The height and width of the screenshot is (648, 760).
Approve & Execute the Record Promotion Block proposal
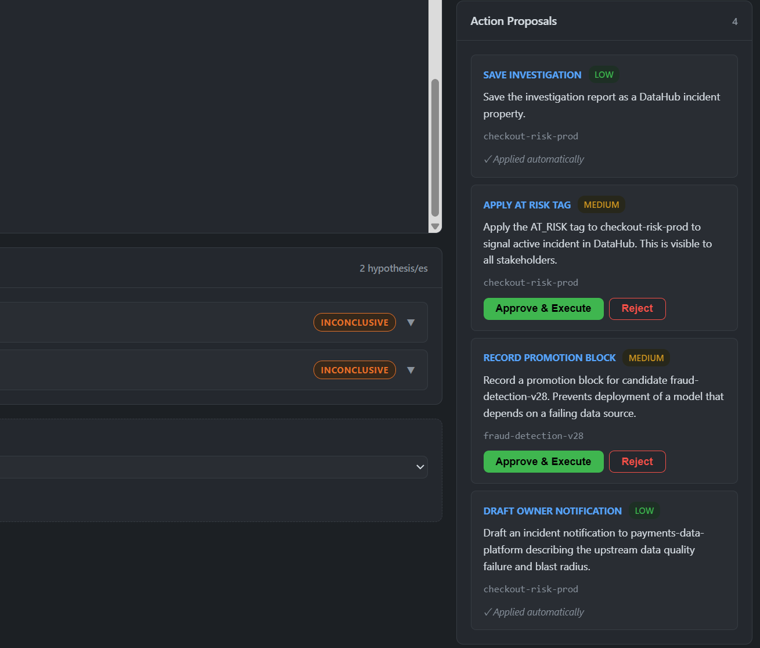(543, 462)
